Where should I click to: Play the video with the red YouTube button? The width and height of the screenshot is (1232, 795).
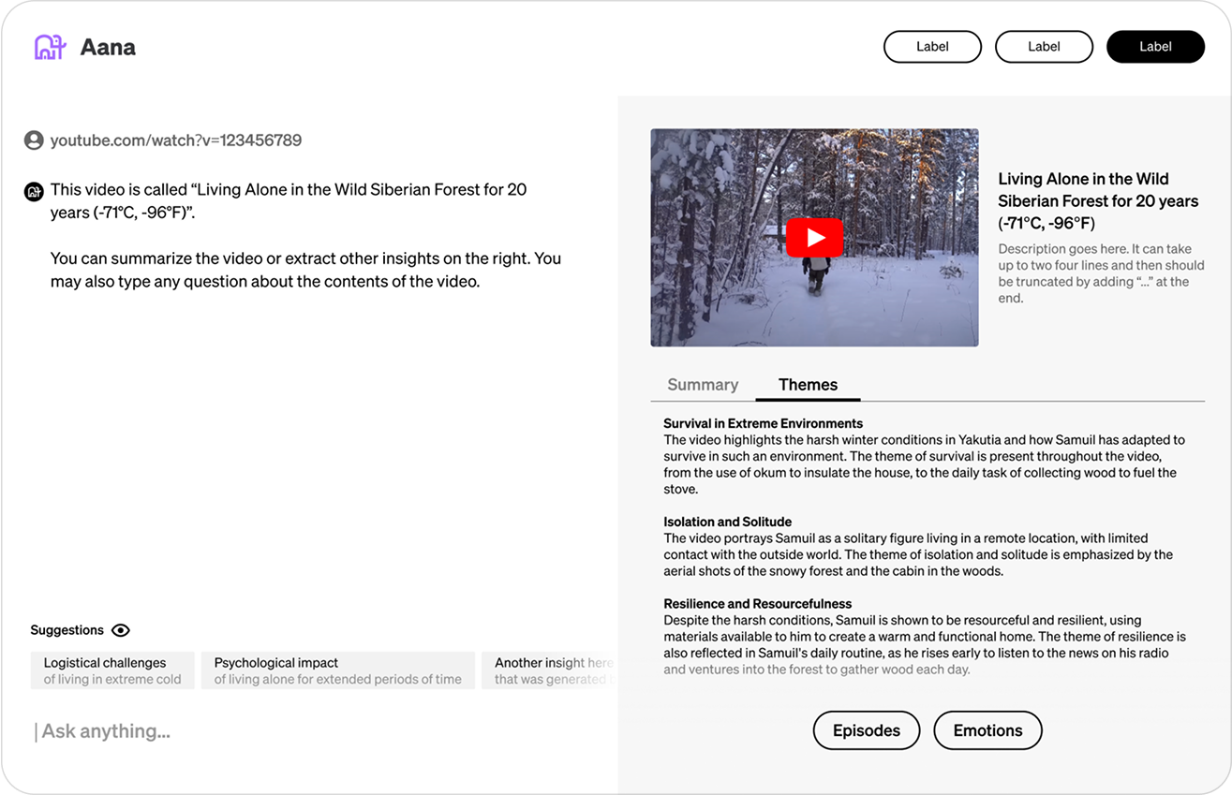click(814, 238)
